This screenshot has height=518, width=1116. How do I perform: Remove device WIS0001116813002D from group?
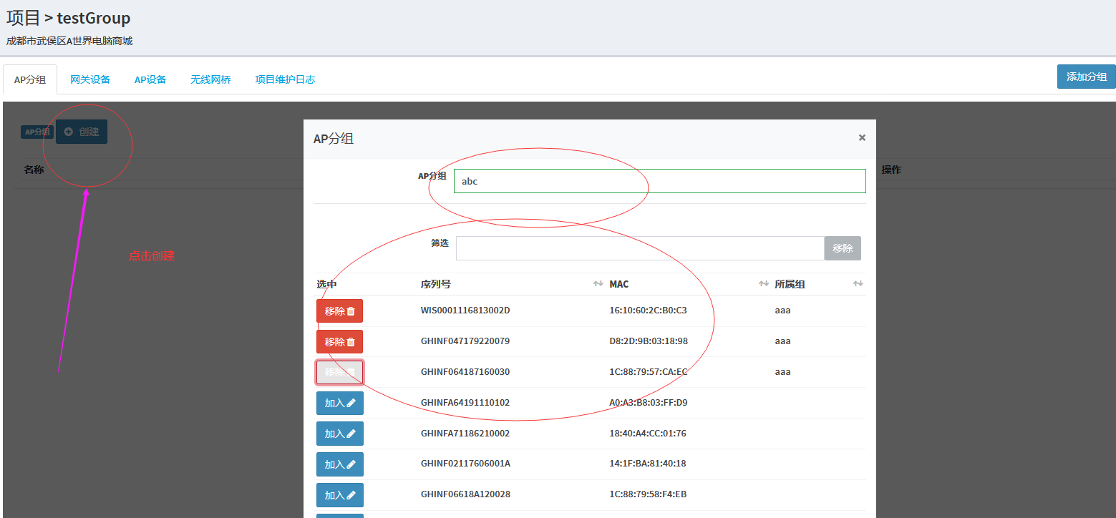(x=339, y=311)
